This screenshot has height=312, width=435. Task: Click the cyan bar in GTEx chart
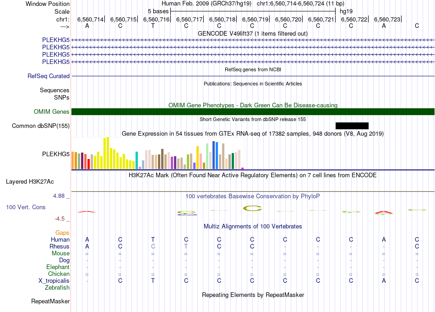click(x=136, y=160)
